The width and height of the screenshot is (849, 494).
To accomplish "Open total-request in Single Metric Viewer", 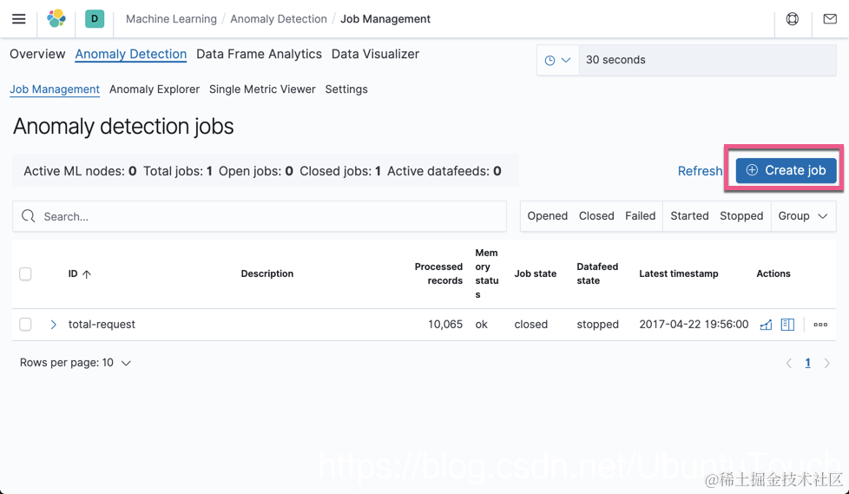I will click(x=766, y=325).
